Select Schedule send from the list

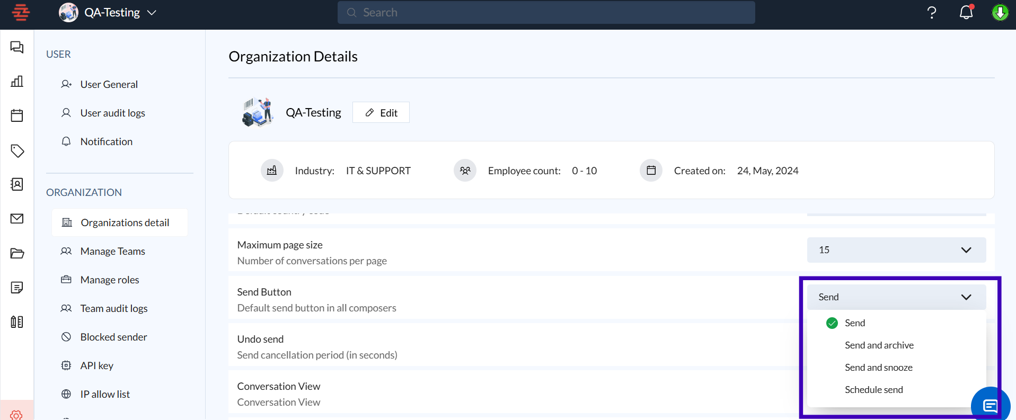click(x=873, y=390)
